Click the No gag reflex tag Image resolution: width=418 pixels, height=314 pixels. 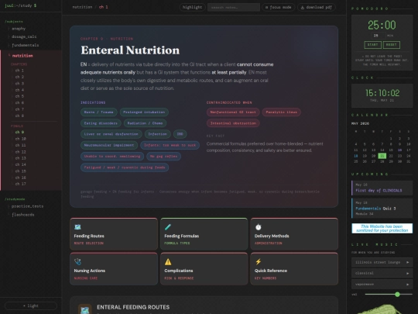point(163,156)
